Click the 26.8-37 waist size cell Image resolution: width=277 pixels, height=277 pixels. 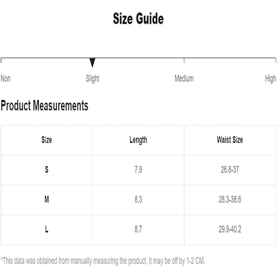tap(230, 169)
